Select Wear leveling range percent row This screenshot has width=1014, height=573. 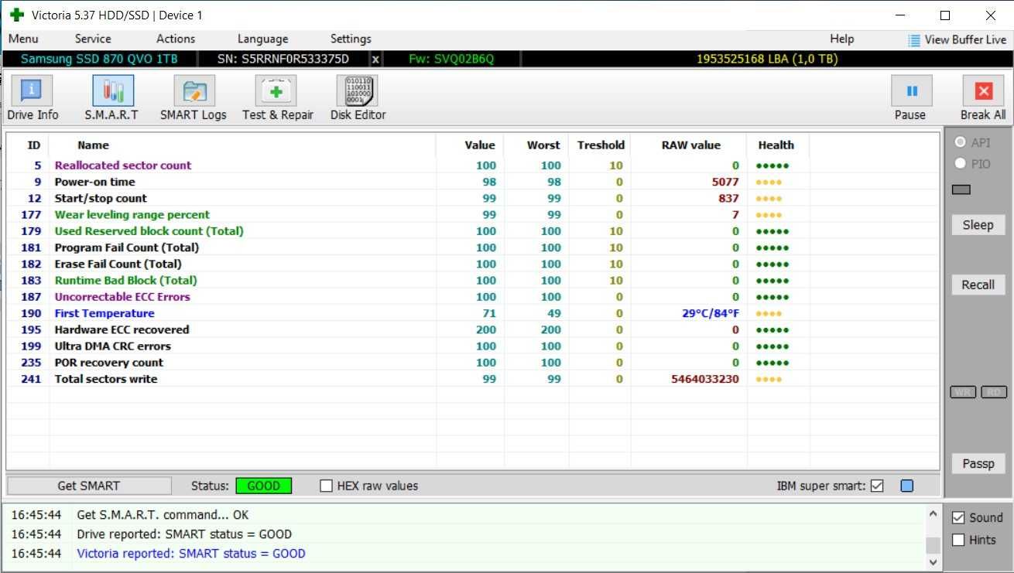click(x=472, y=215)
